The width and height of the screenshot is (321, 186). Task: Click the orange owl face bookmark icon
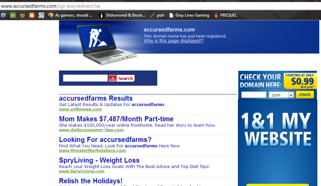coord(22,15)
